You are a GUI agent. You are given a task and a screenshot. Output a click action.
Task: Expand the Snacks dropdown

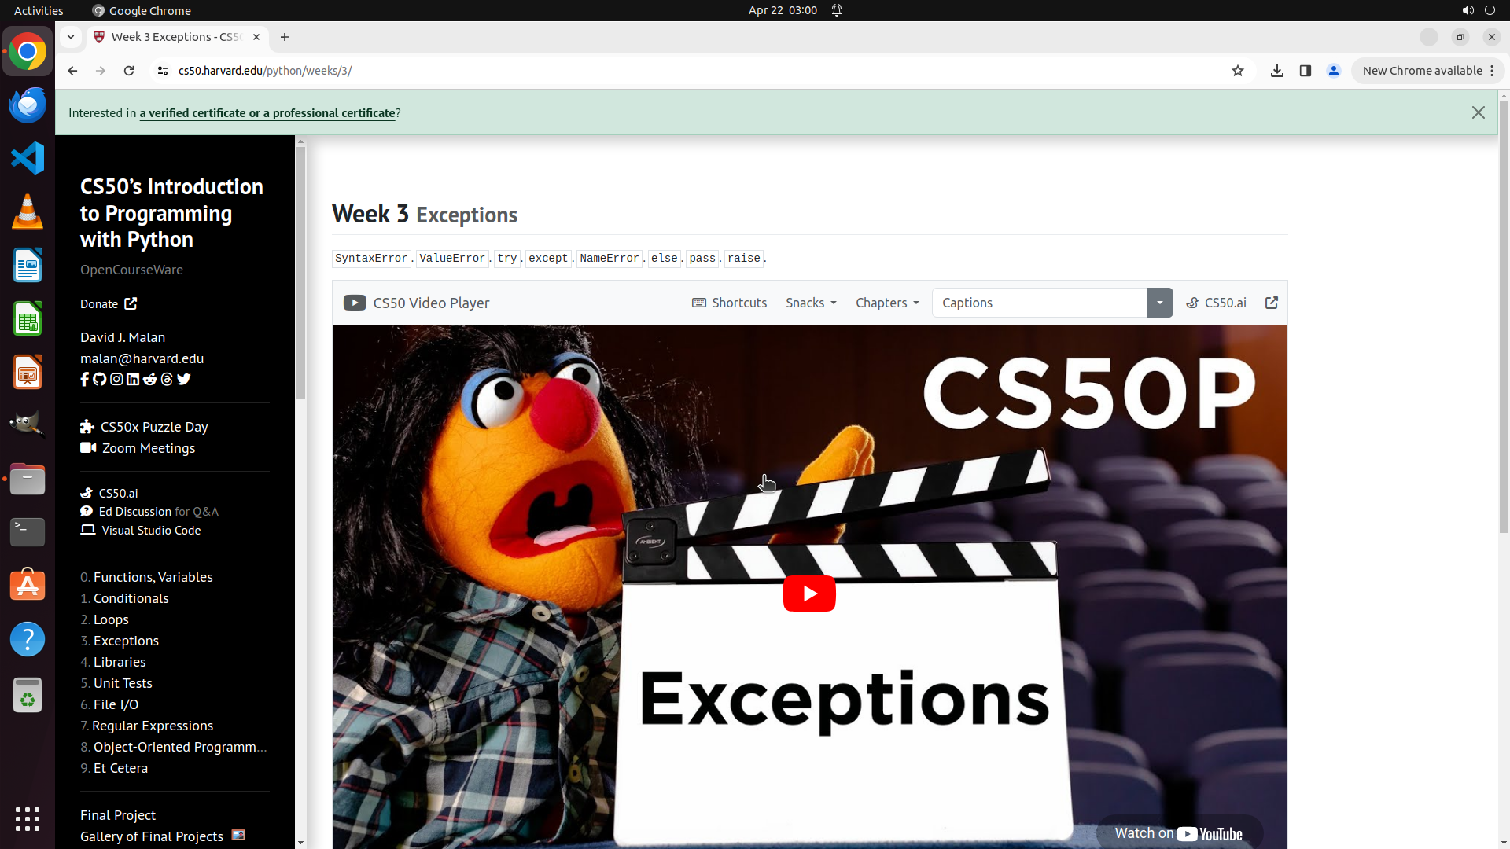point(811,303)
